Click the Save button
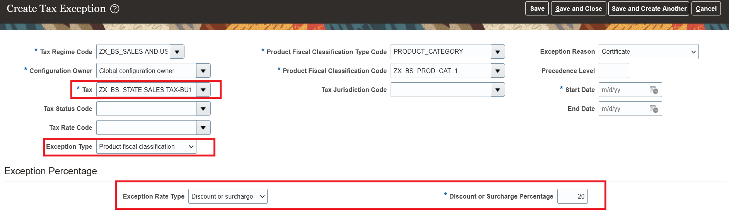The height and width of the screenshot is (221, 729). [x=537, y=8]
